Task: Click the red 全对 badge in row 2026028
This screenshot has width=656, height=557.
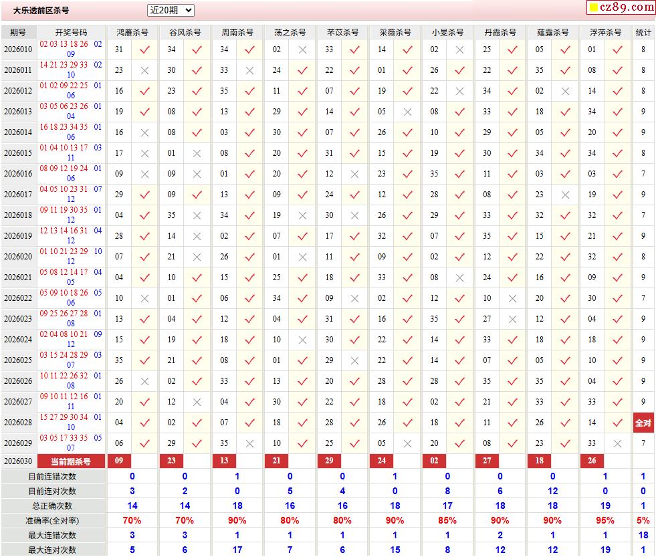Action: click(x=643, y=423)
